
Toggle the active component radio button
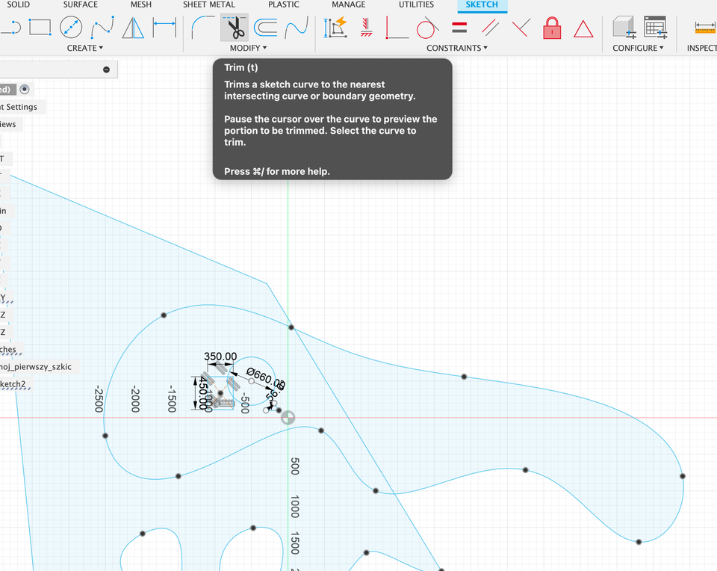[x=25, y=89]
